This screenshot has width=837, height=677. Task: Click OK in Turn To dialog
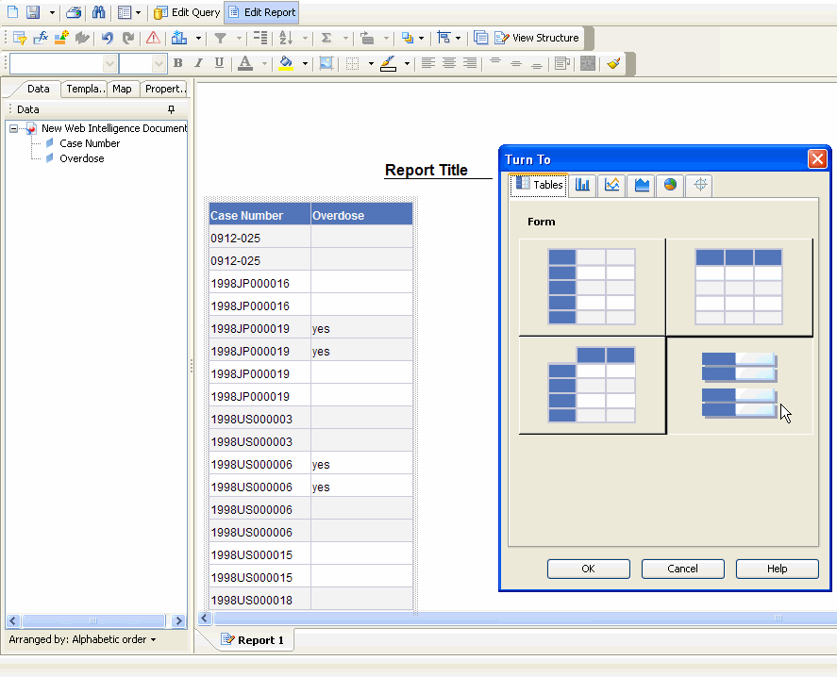pos(588,569)
